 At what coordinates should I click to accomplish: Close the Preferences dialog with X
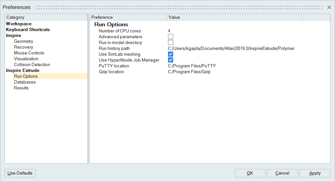(329, 7)
